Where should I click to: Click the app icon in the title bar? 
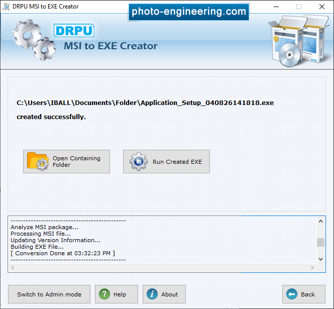6,7
